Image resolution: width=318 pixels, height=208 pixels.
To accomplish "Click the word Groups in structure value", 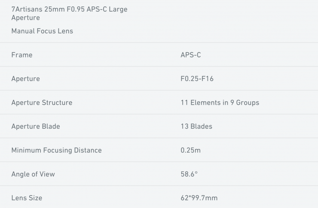I will pos(247,102).
